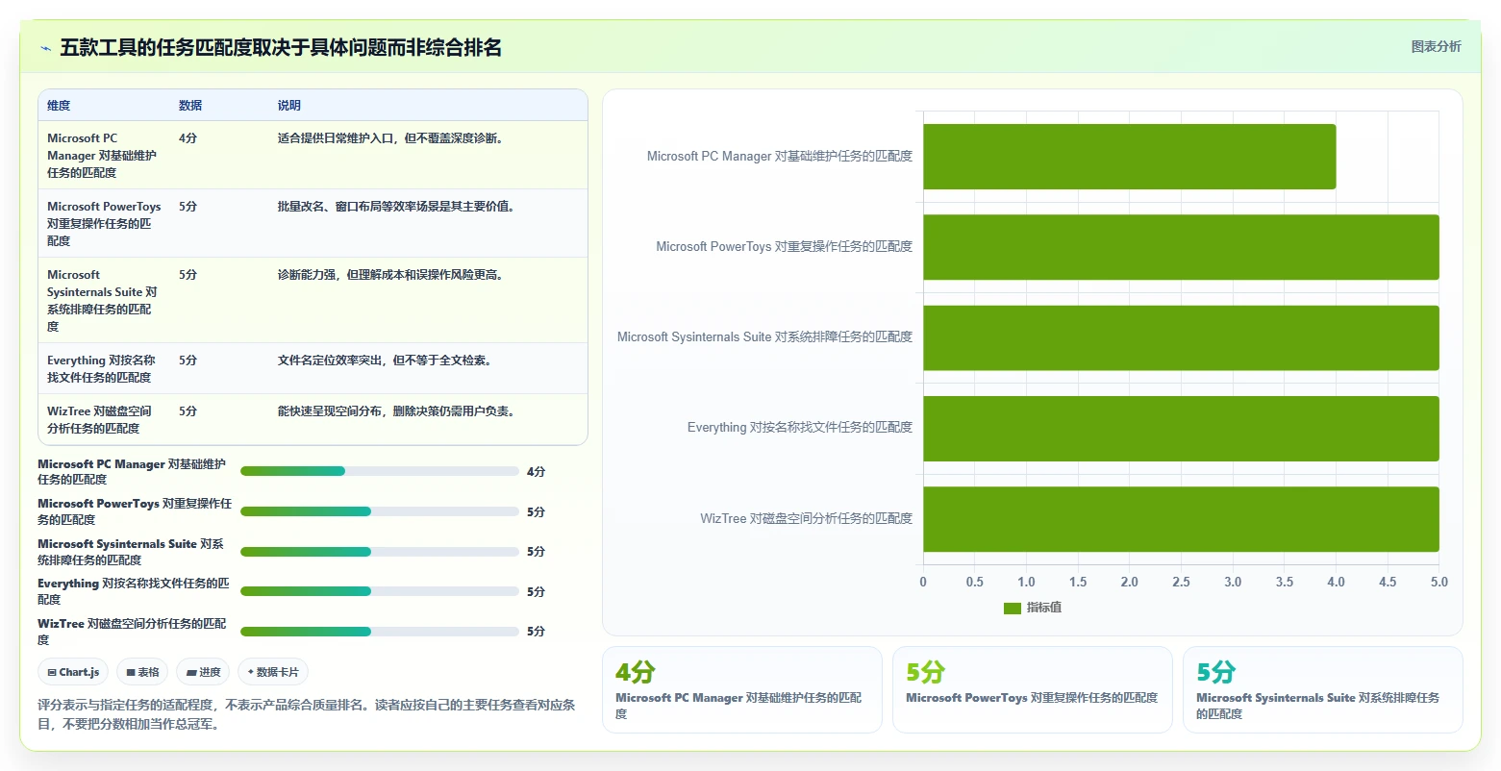Select the 表格 tag chip
Viewport: 1501px width, 771px height.
point(142,672)
